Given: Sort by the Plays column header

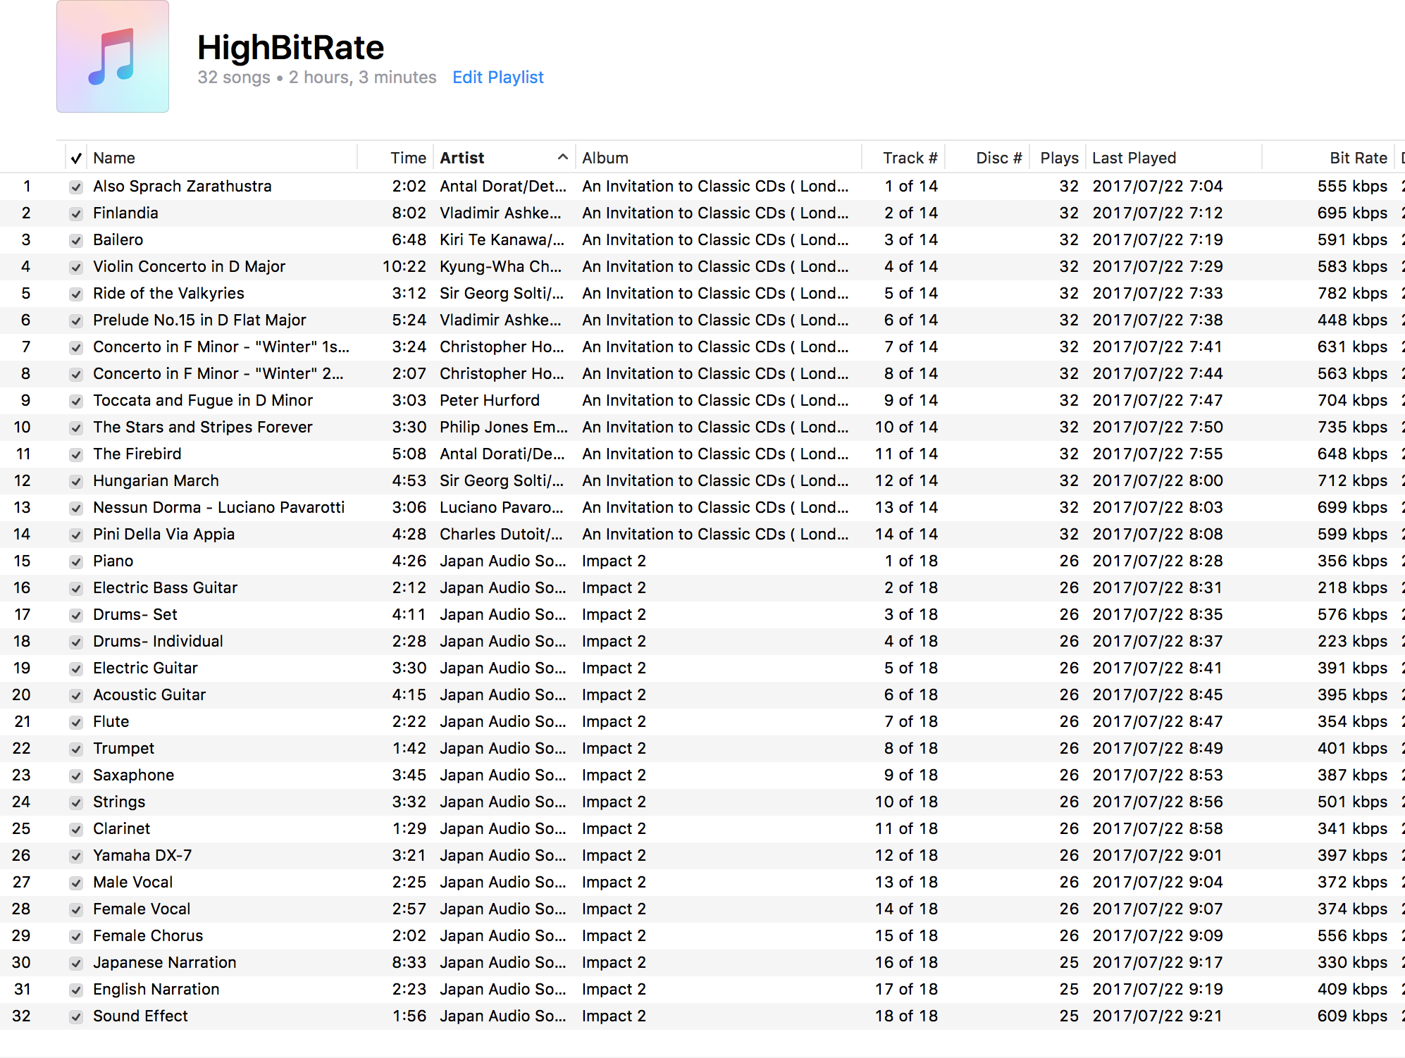Looking at the screenshot, I should pos(1058,158).
